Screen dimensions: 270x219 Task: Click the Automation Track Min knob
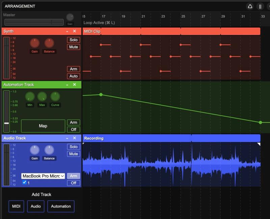[x=30, y=97]
